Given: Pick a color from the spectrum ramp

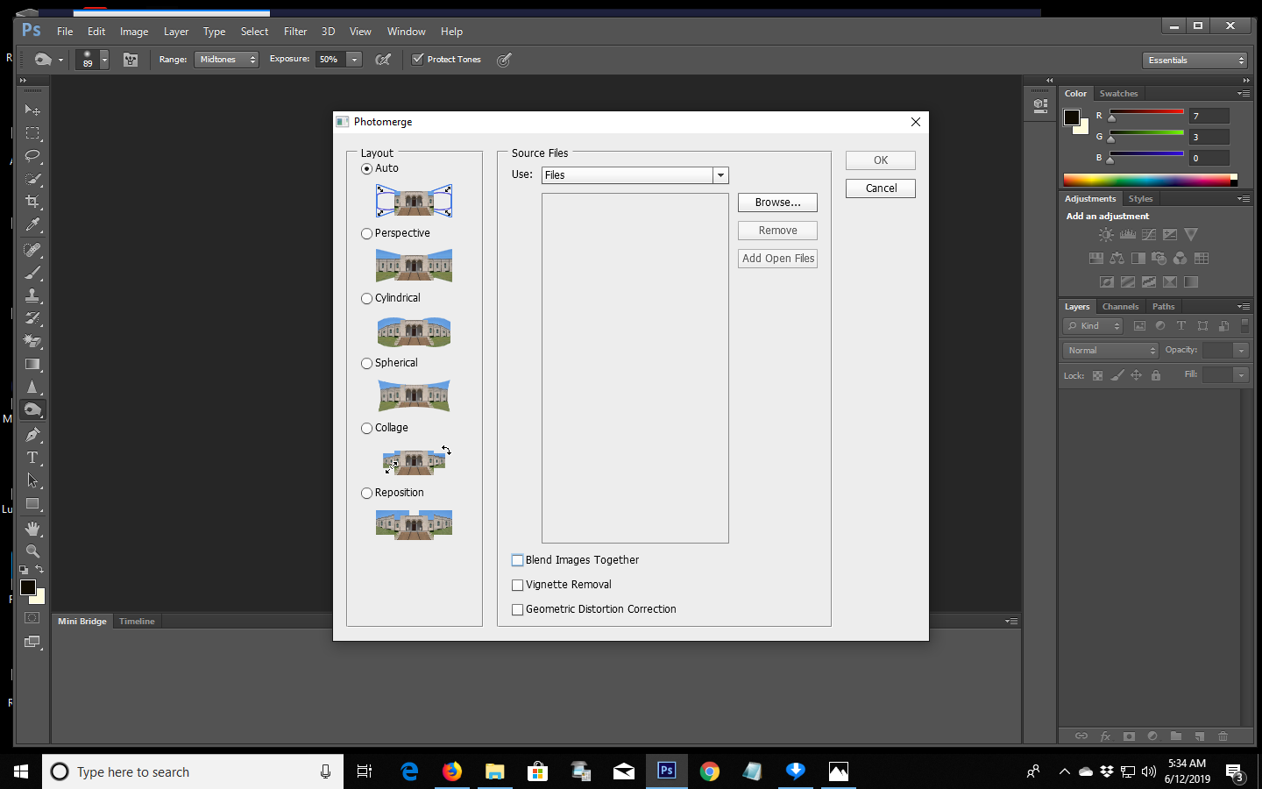Looking at the screenshot, I should click(x=1148, y=180).
